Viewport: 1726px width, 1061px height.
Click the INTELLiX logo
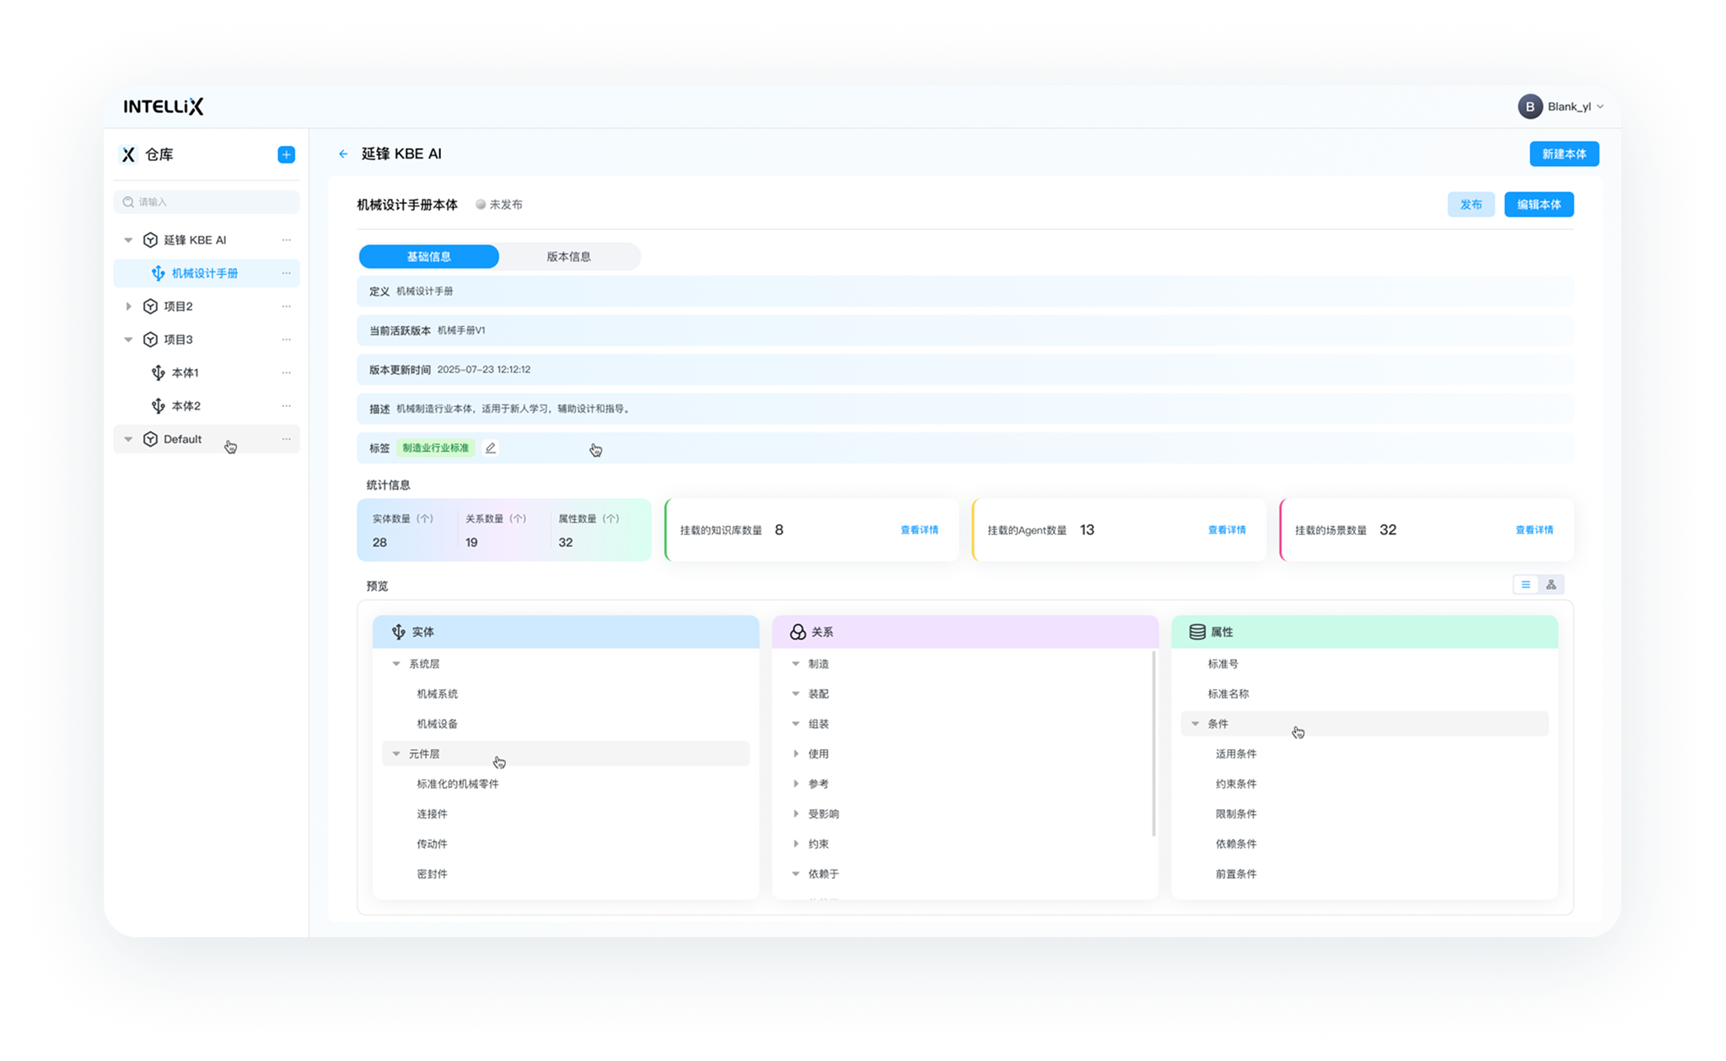tap(164, 106)
